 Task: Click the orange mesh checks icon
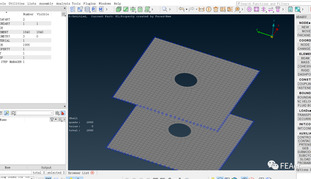[230, 9]
